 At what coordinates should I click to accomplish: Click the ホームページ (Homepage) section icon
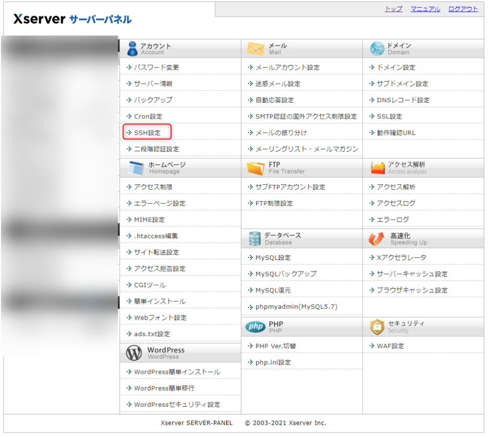(133, 167)
